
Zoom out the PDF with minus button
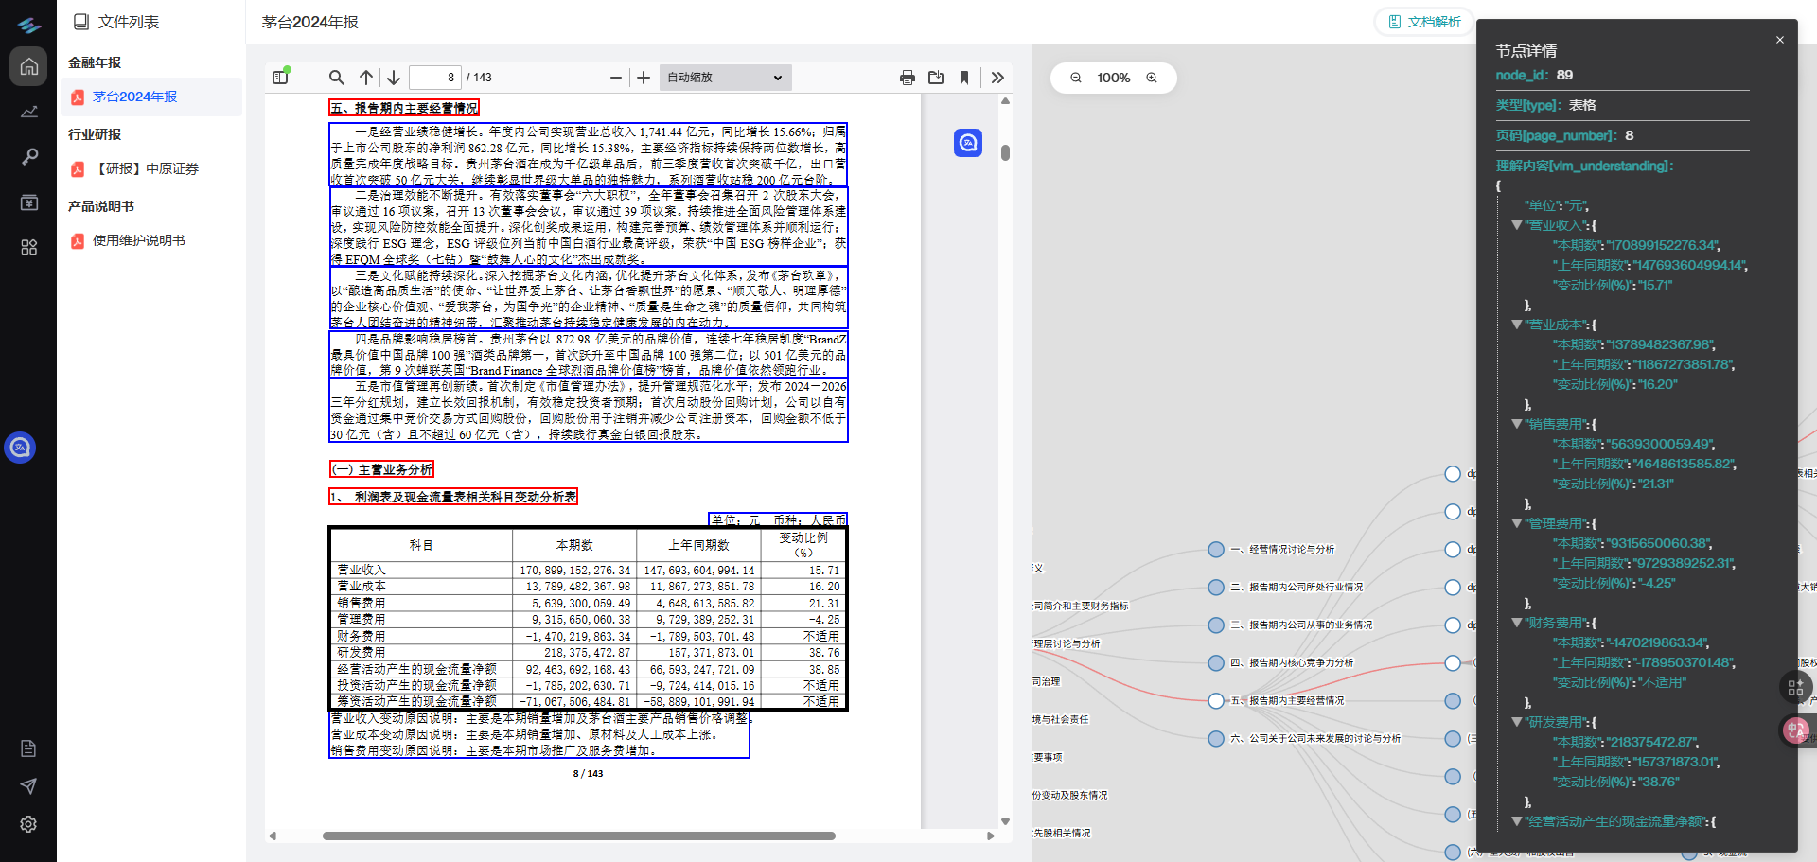coord(616,78)
